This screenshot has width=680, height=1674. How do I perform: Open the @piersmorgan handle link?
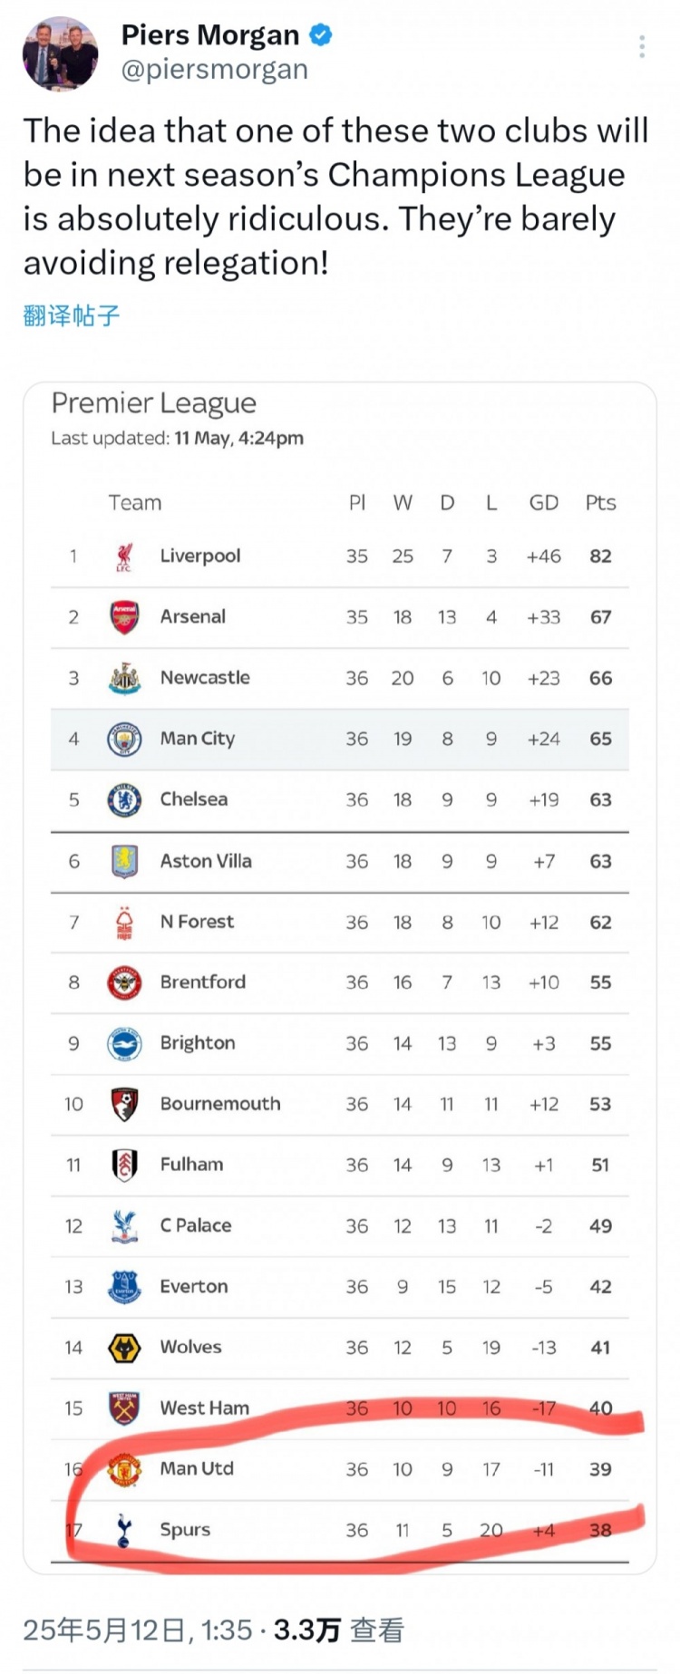pyautogui.click(x=215, y=70)
